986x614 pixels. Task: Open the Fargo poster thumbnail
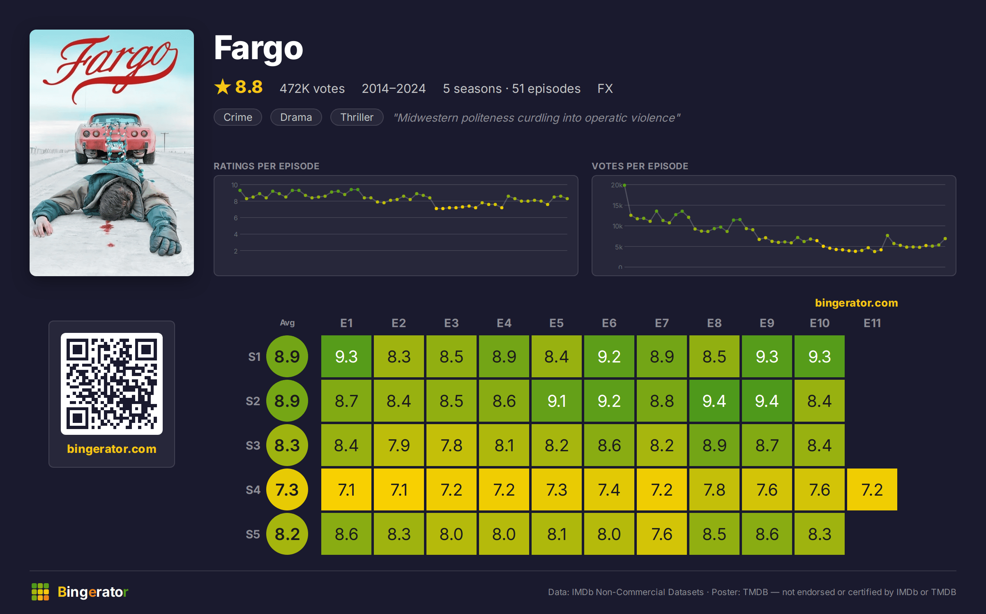coord(112,152)
